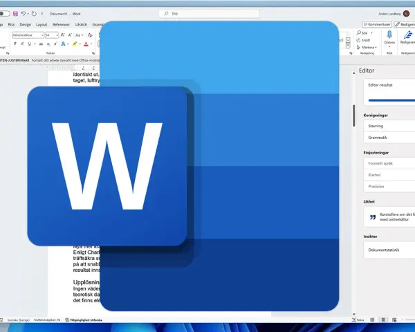
Task: Open the Tecken font dialog launcher
Action: click(93, 53)
